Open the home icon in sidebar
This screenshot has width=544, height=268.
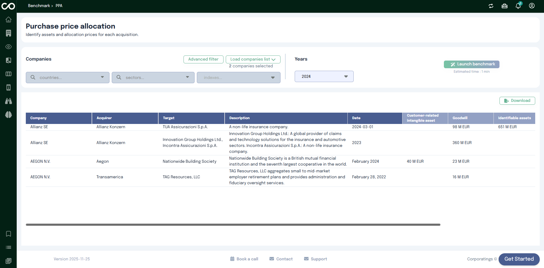click(9, 20)
